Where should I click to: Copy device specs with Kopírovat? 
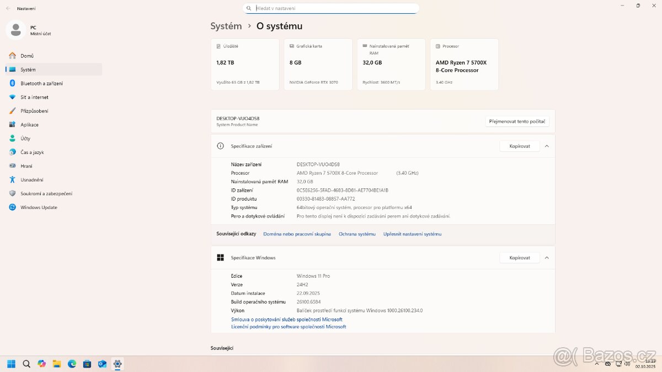click(519, 145)
